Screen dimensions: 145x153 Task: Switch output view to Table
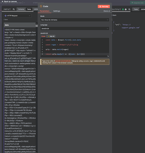(x=136, y=9)
